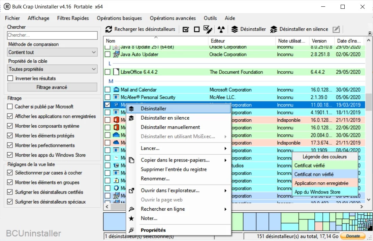This screenshot has width=373, height=241.
Task: Open the toolbar overflow arrow
Action: pos(370,33)
